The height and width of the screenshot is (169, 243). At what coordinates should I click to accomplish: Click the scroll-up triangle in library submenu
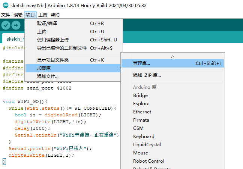[x=172, y=57]
